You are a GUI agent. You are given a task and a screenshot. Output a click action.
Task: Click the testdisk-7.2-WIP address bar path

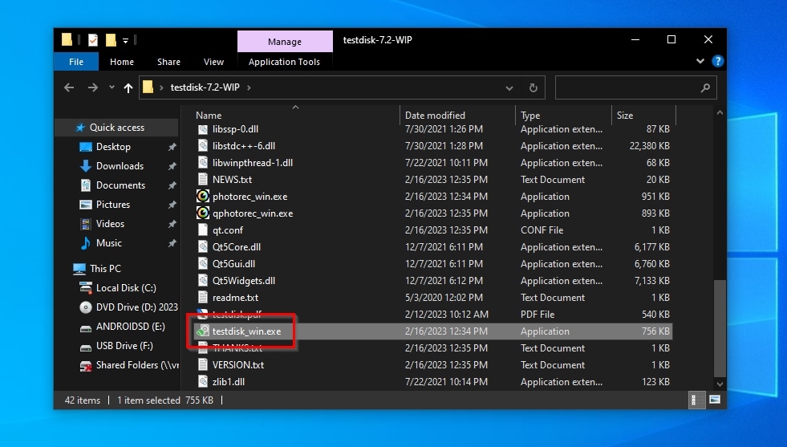pyautogui.click(x=205, y=87)
